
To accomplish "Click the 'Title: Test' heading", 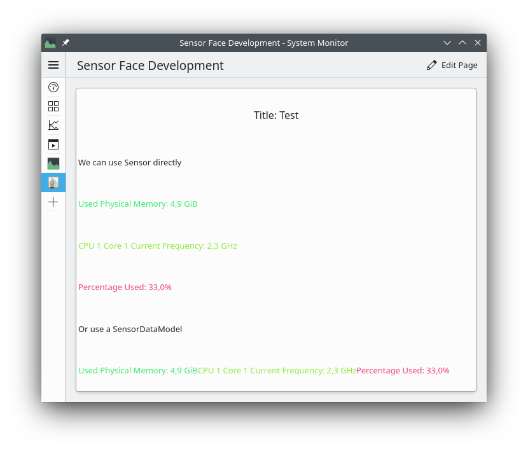I will point(276,116).
